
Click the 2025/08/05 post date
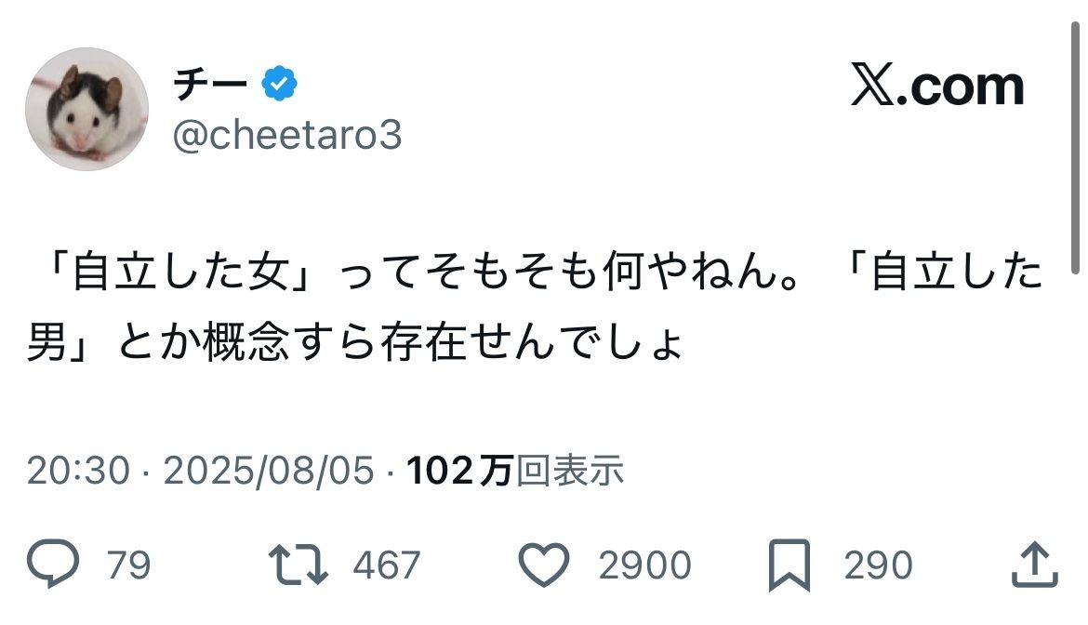(269, 472)
